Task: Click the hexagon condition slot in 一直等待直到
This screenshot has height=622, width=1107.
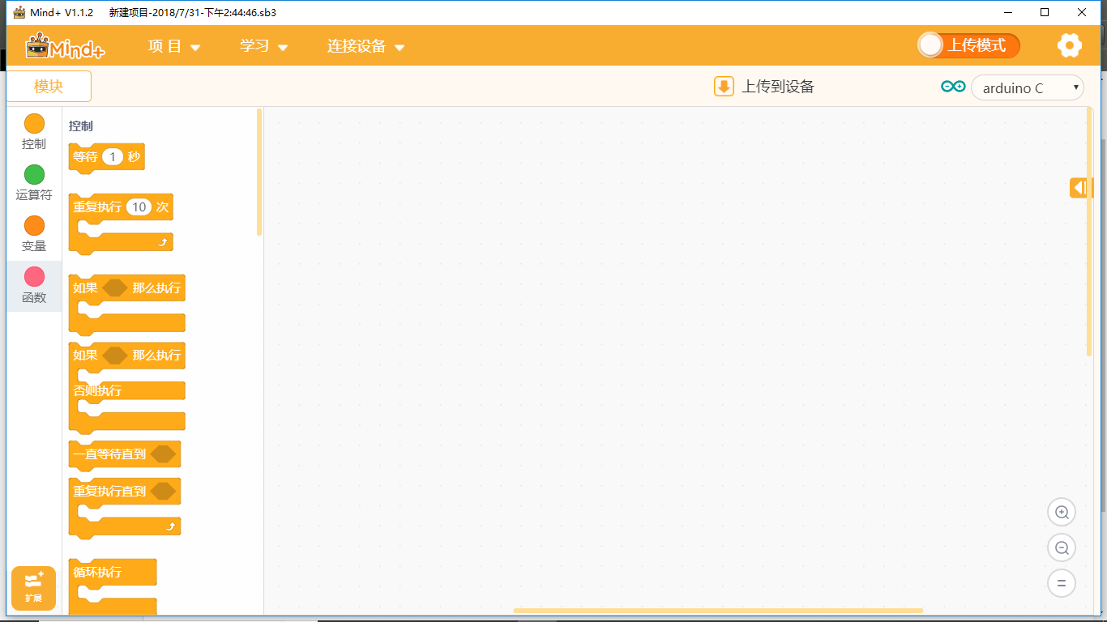Action: (x=163, y=454)
